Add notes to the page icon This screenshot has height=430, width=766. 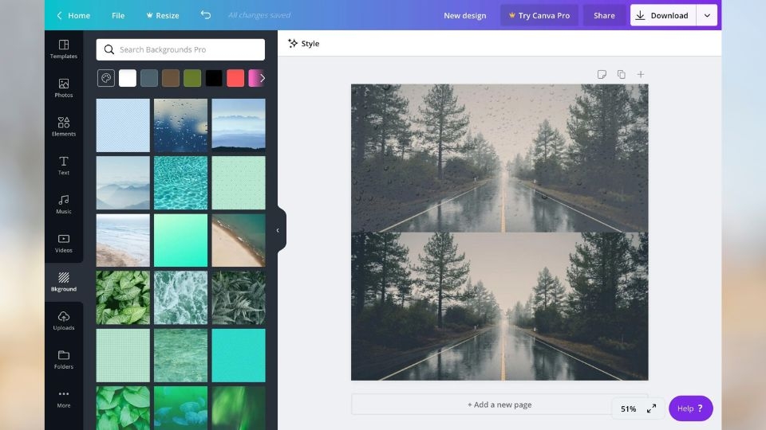coord(602,74)
